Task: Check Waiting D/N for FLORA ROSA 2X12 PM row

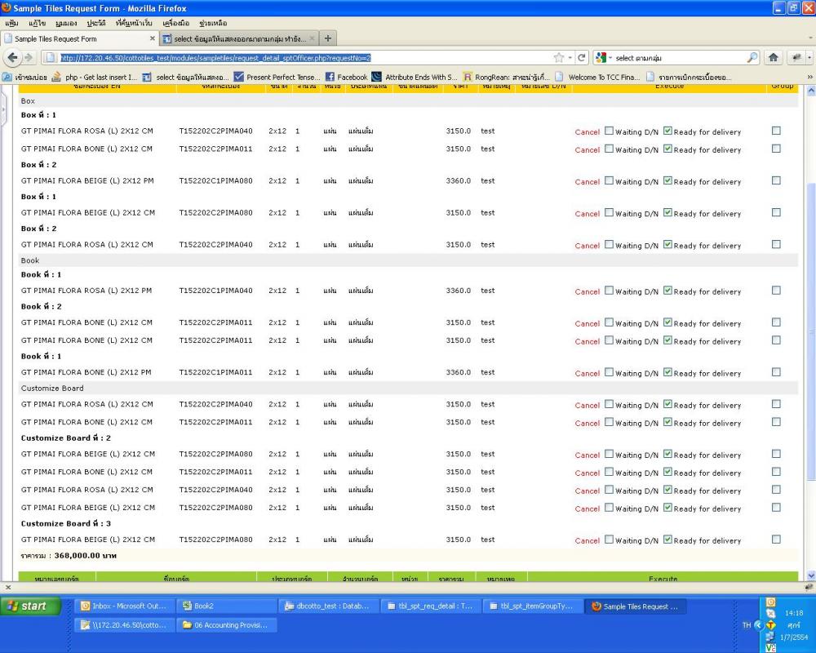Action: 609,291
